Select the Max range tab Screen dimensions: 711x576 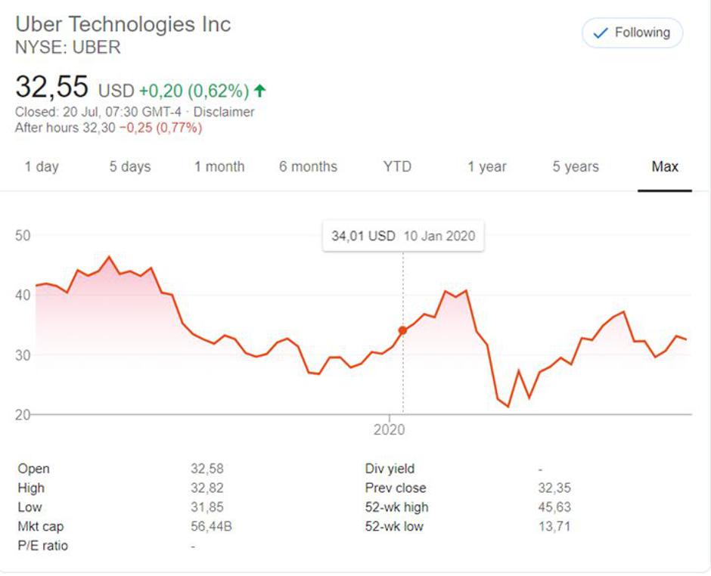[x=665, y=167]
